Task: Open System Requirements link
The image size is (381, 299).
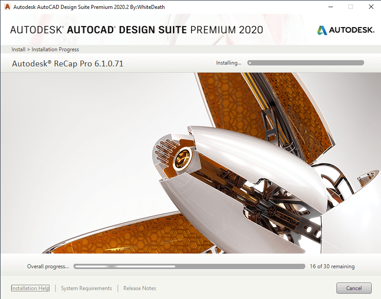Action: [86, 288]
